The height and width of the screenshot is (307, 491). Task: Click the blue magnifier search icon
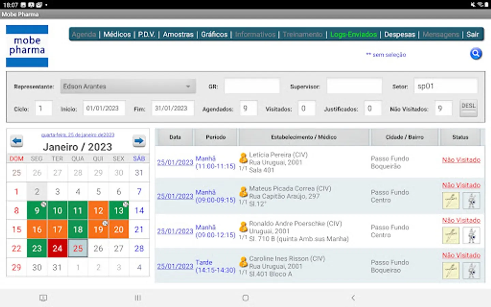(x=476, y=54)
